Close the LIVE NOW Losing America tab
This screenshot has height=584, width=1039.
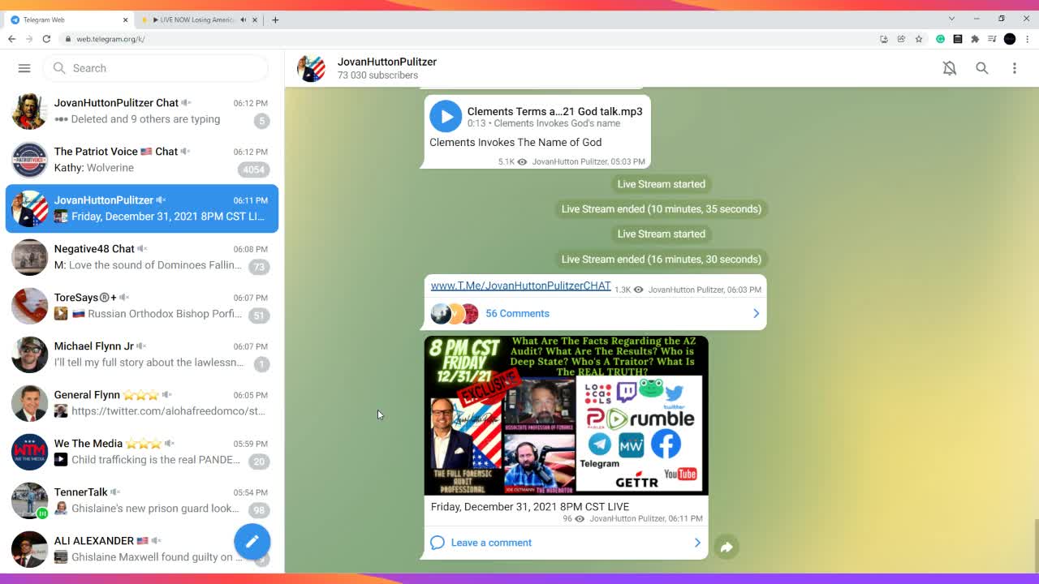click(x=255, y=19)
